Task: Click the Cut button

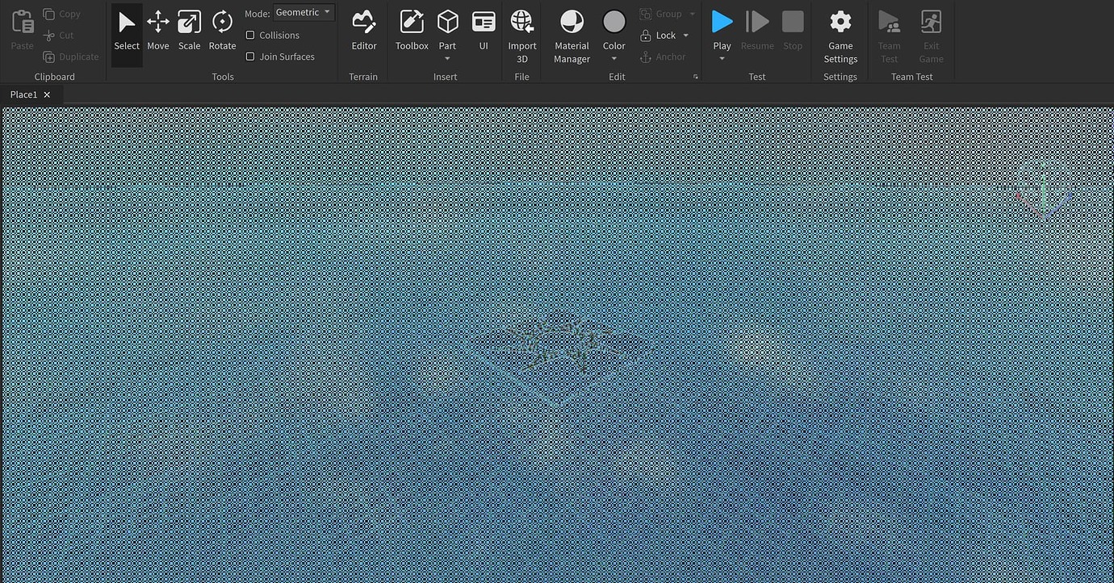Action: click(x=58, y=36)
